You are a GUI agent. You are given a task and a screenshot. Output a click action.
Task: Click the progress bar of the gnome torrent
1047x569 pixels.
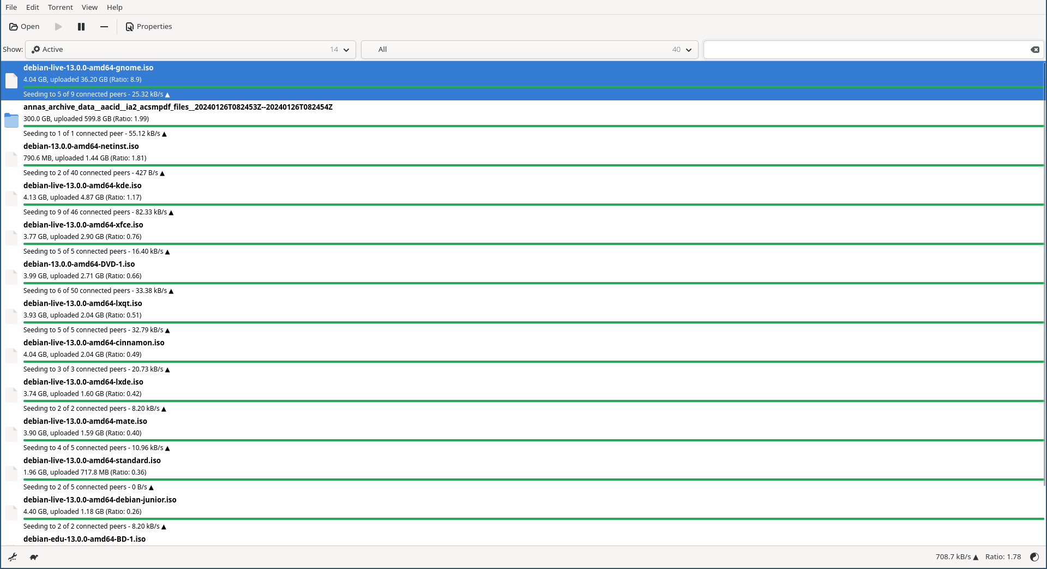[533, 87]
